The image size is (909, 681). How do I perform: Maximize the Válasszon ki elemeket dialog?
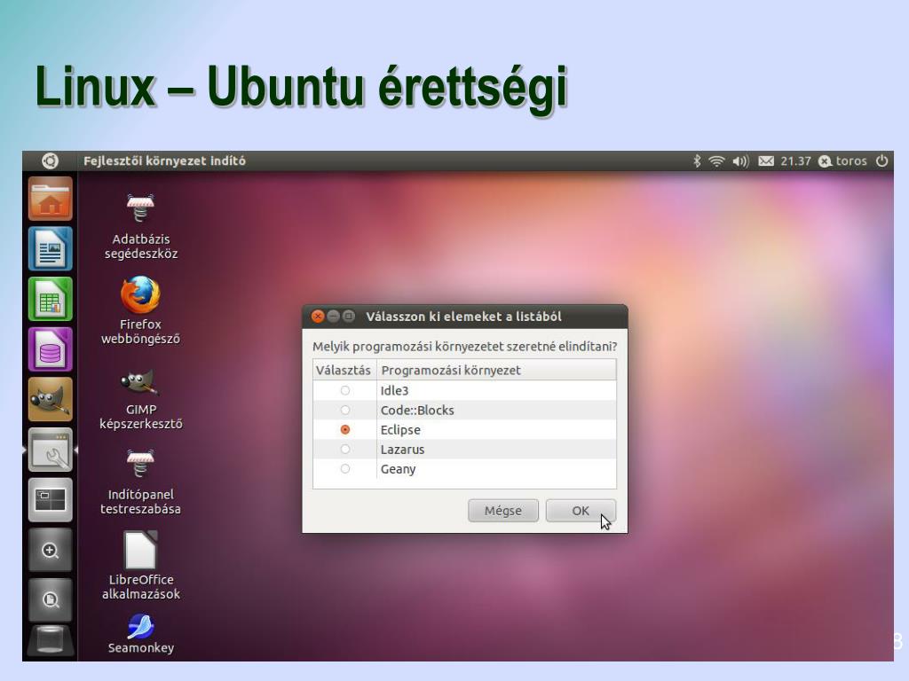click(x=348, y=317)
